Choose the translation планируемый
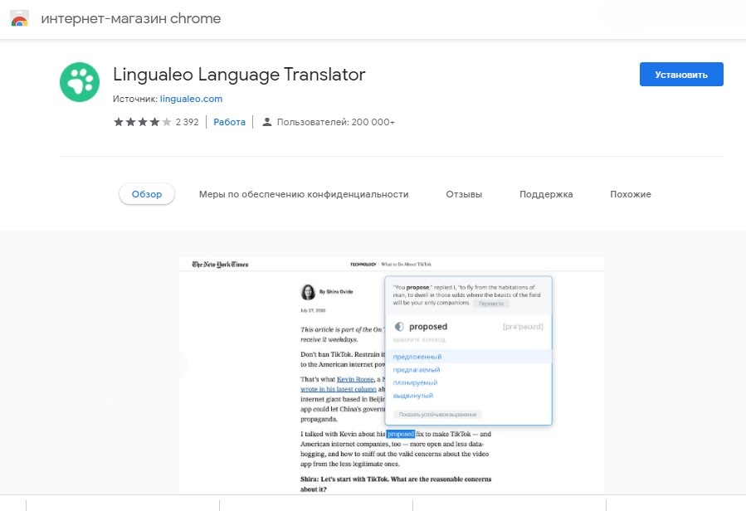 coord(415,382)
